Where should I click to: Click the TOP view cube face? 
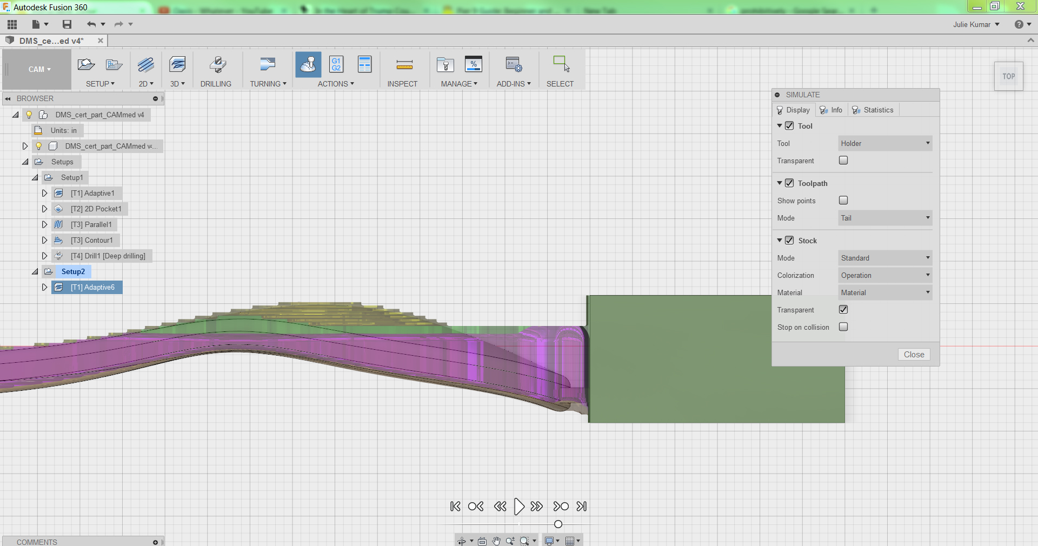pos(1009,76)
